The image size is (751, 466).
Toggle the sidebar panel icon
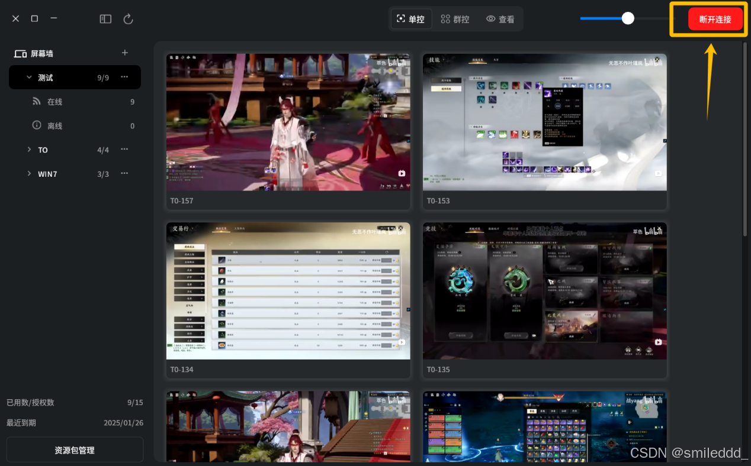point(105,19)
